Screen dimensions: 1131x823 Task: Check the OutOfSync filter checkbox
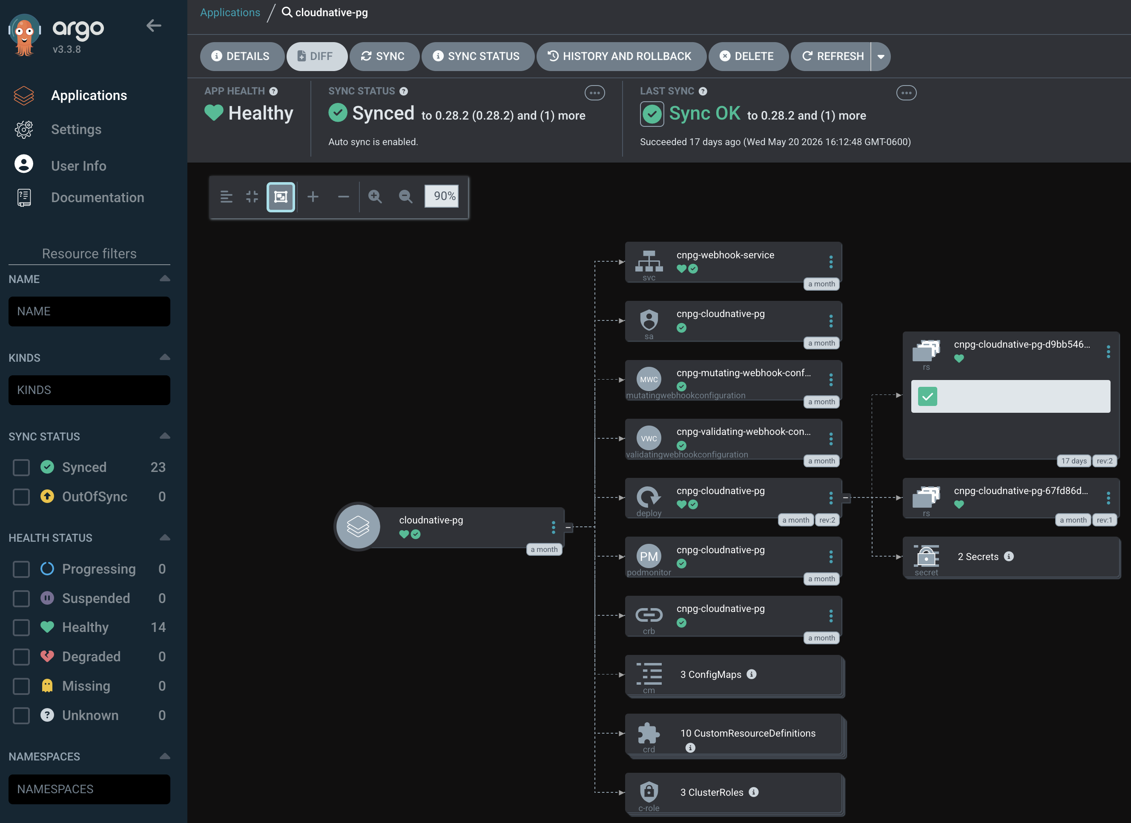[x=21, y=497]
